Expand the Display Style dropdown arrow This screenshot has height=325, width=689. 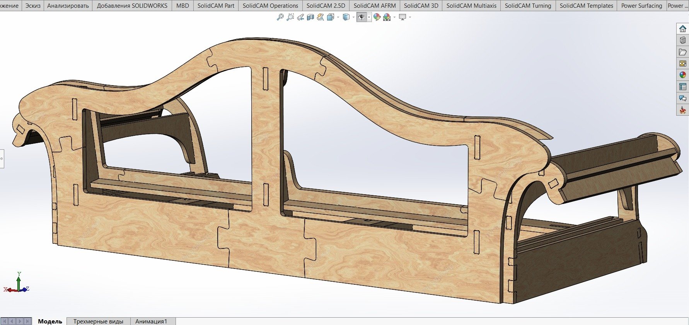coord(353,17)
